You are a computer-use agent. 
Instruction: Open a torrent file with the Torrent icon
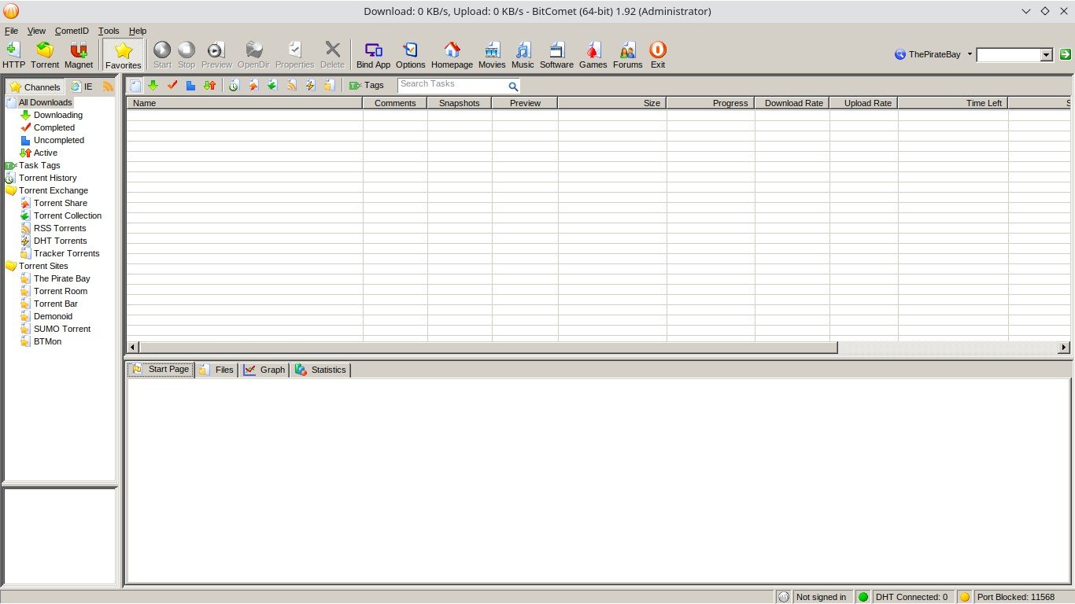point(44,53)
